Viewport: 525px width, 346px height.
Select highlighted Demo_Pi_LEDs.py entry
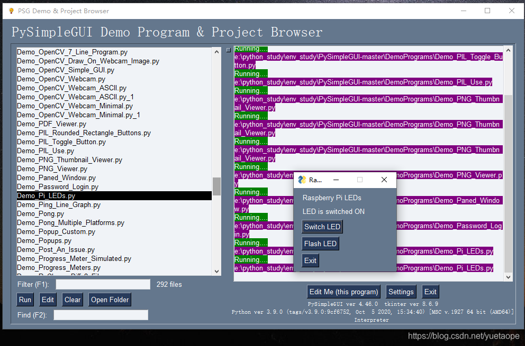114,196
